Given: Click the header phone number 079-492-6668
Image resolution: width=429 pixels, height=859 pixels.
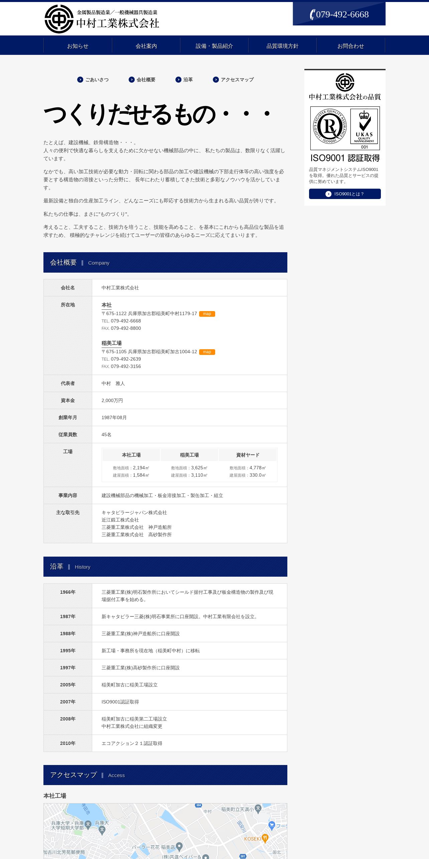Looking at the screenshot, I should point(342,14).
